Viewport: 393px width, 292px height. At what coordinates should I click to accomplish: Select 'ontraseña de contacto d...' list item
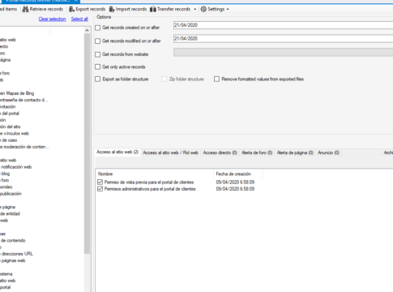click(x=23, y=100)
